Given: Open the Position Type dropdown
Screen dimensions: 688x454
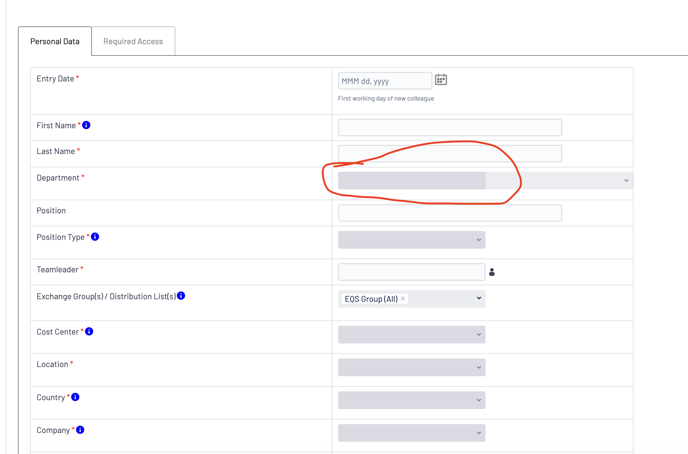Looking at the screenshot, I should coord(411,240).
